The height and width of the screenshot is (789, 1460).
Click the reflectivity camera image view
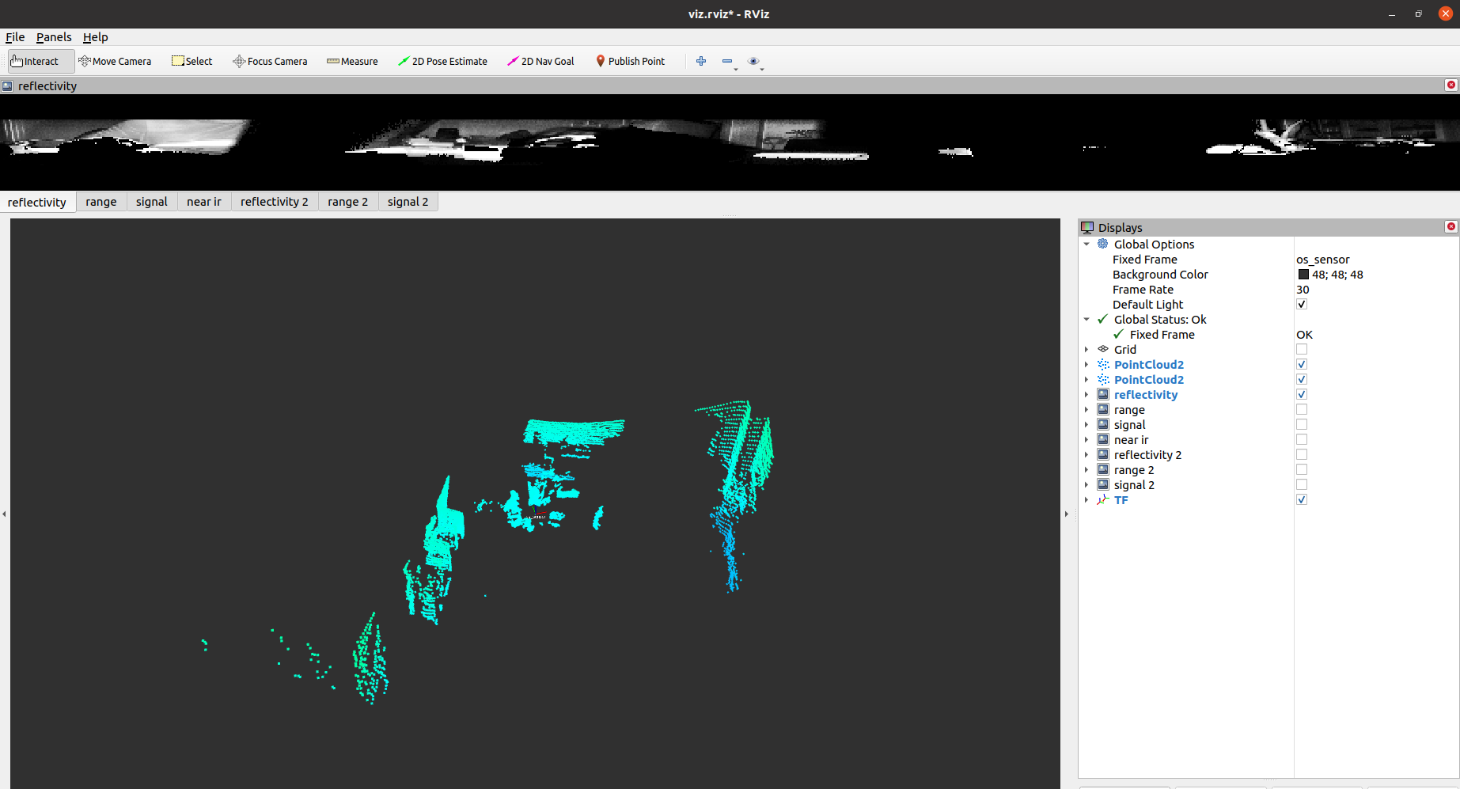pos(730,142)
